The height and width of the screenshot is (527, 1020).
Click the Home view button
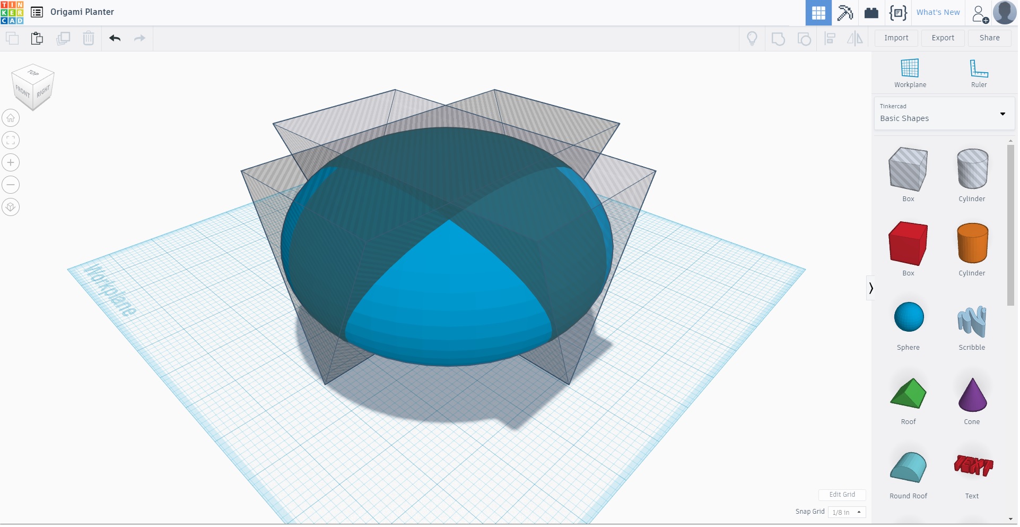click(11, 118)
